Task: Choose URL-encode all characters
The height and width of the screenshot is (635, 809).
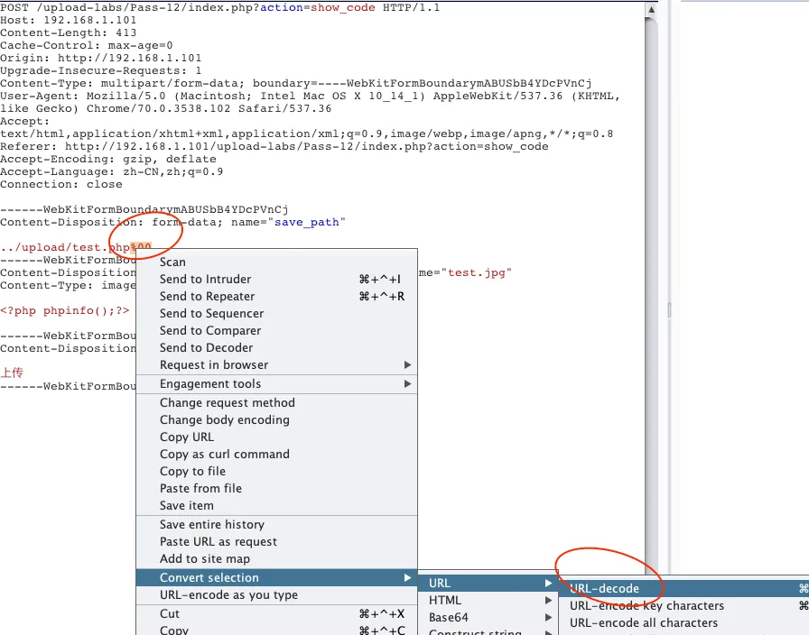Action: coord(643,623)
